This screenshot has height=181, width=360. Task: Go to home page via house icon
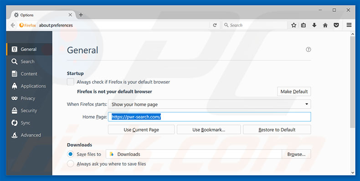coord(325,25)
